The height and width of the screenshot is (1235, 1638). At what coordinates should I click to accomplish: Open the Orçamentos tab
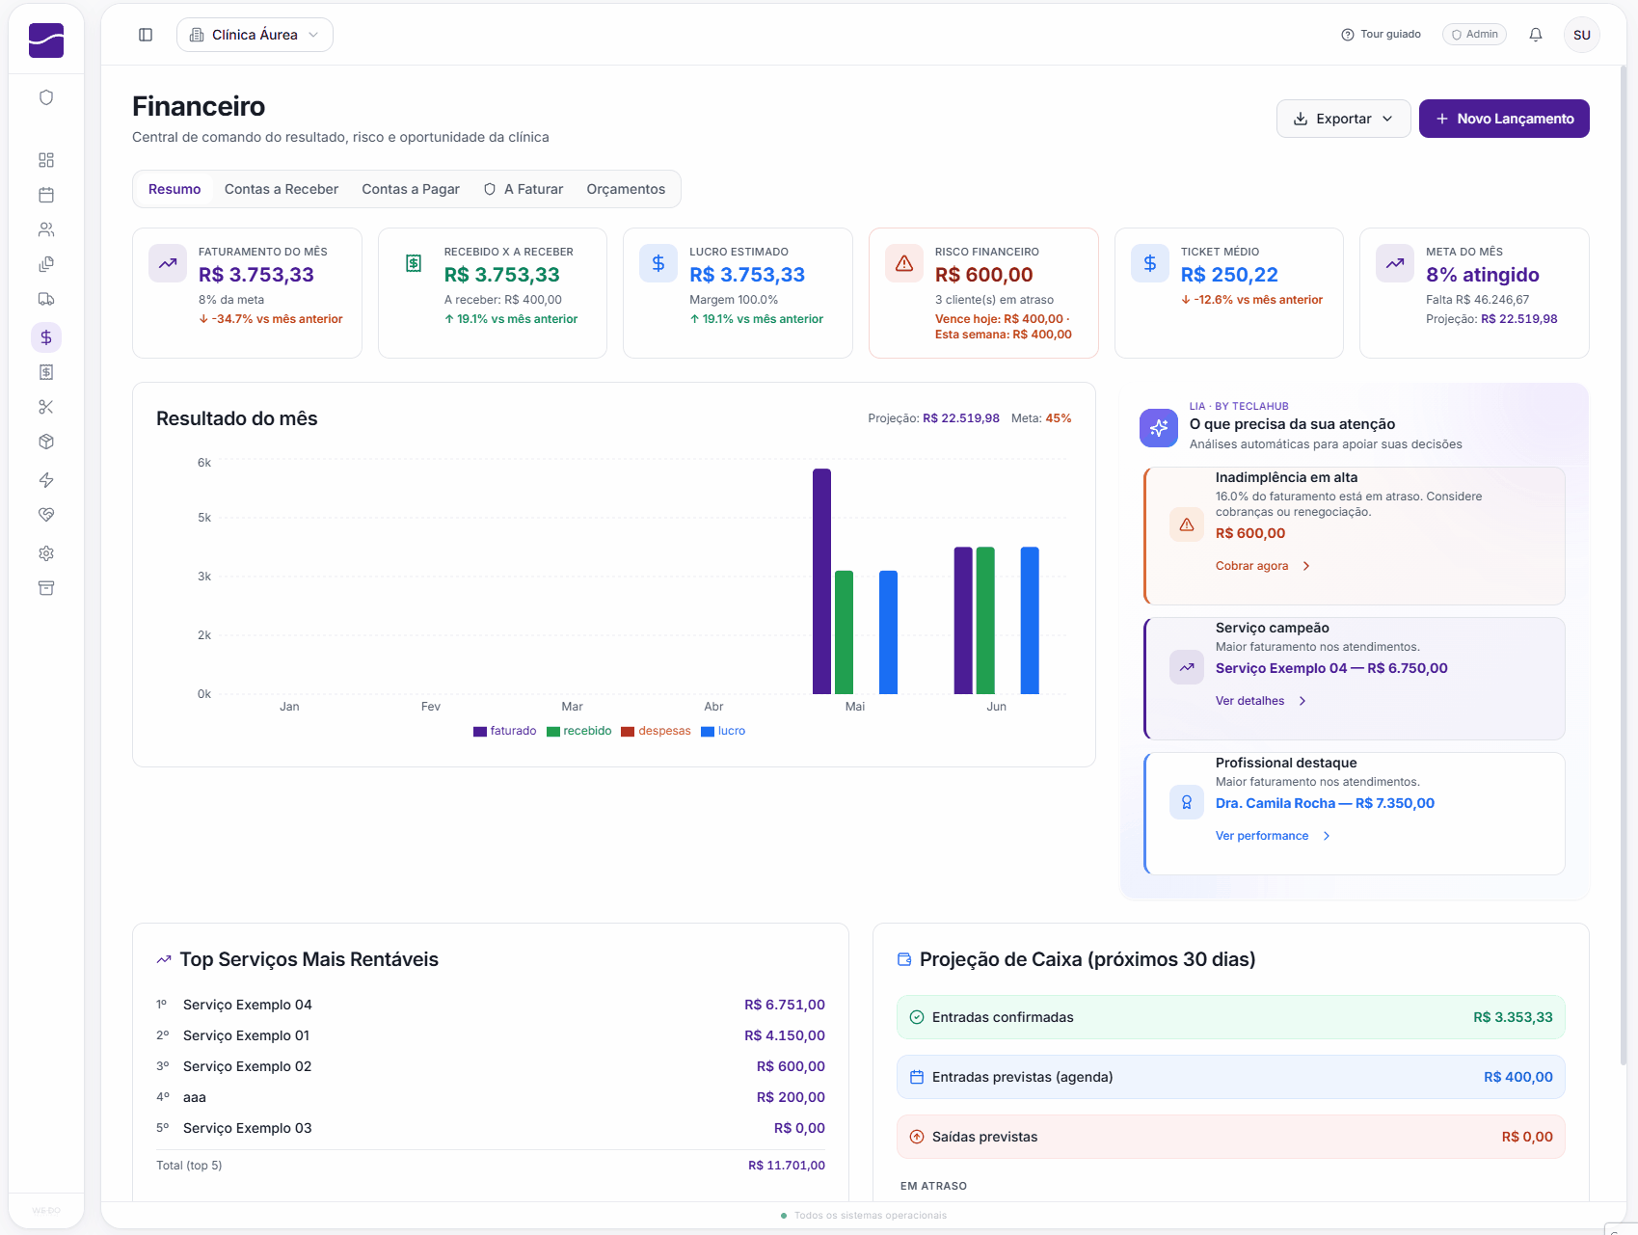(626, 189)
